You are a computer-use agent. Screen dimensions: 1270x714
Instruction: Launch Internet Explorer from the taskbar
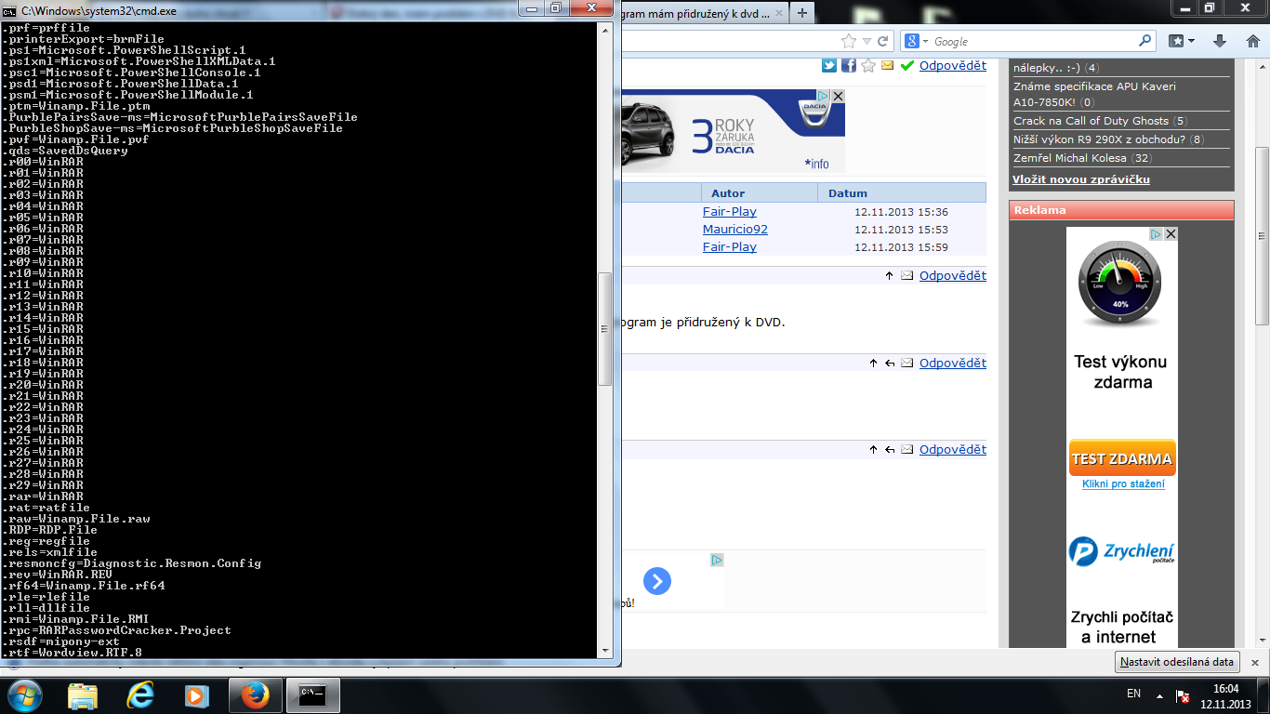[140, 694]
